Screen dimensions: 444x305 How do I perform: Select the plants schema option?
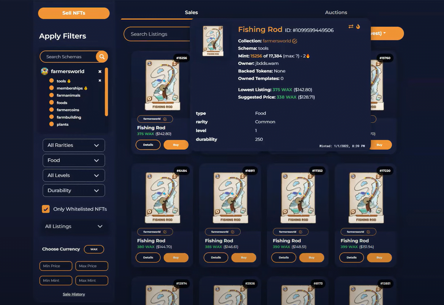click(62, 124)
